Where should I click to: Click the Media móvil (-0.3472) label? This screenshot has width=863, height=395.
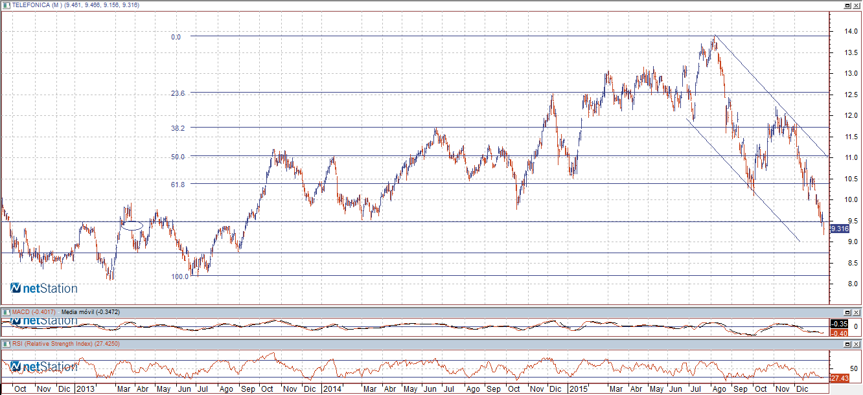(x=91, y=311)
